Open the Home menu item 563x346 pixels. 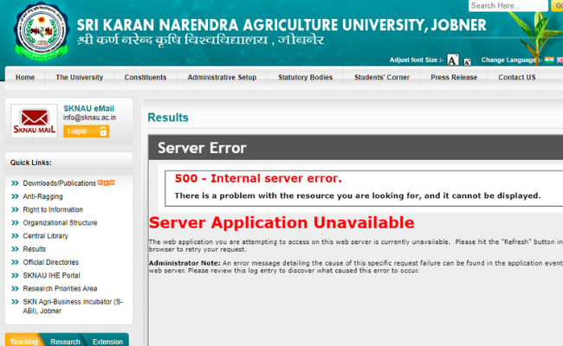click(x=25, y=77)
